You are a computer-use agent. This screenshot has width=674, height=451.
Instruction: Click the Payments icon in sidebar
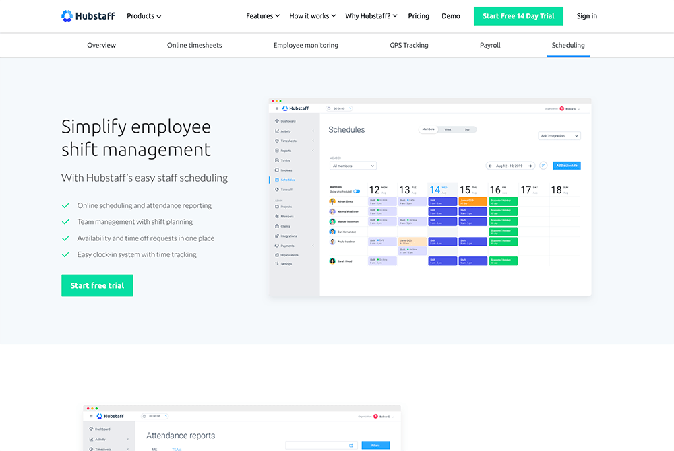277,246
